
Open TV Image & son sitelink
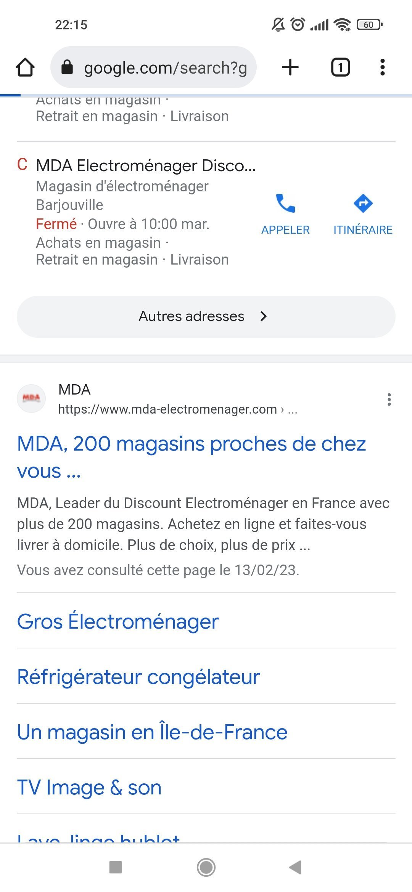(x=89, y=787)
